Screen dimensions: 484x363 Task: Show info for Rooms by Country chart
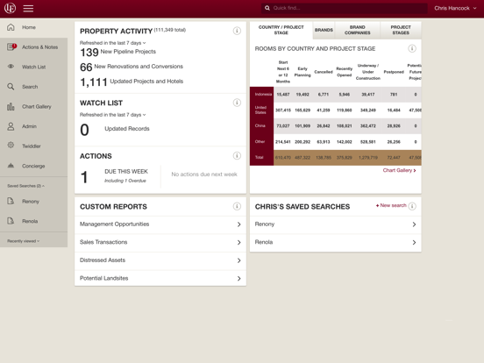tap(412, 48)
